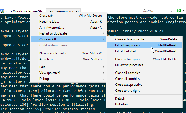The height and width of the screenshot is (113, 186).
Task: Select Close all zombies
Action: (127, 79)
